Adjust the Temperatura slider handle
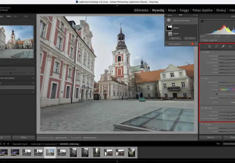This screenshot has height=163, width=235. click(227, 82)
